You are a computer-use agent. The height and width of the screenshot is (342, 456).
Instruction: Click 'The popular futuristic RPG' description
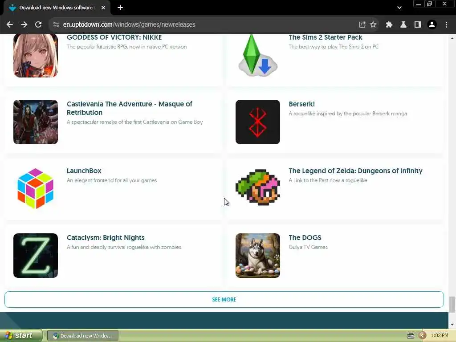[126, 46]
